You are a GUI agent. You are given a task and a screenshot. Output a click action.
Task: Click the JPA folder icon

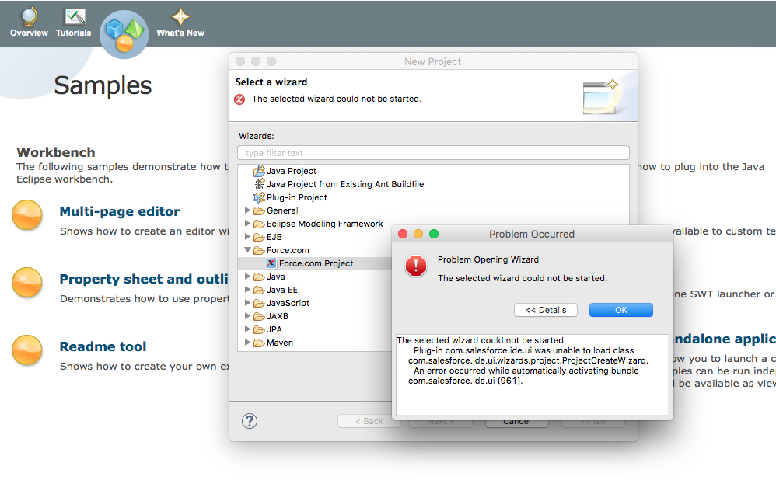coord(259,329)
